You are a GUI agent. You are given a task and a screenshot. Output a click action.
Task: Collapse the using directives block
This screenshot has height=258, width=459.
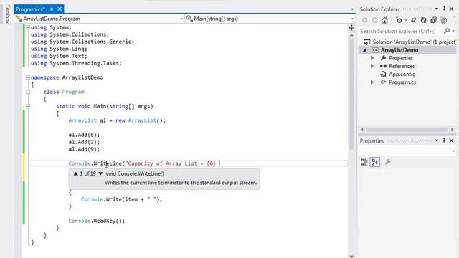(28, 27)
